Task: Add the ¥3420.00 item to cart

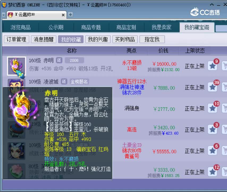Action: click(225, 130)
